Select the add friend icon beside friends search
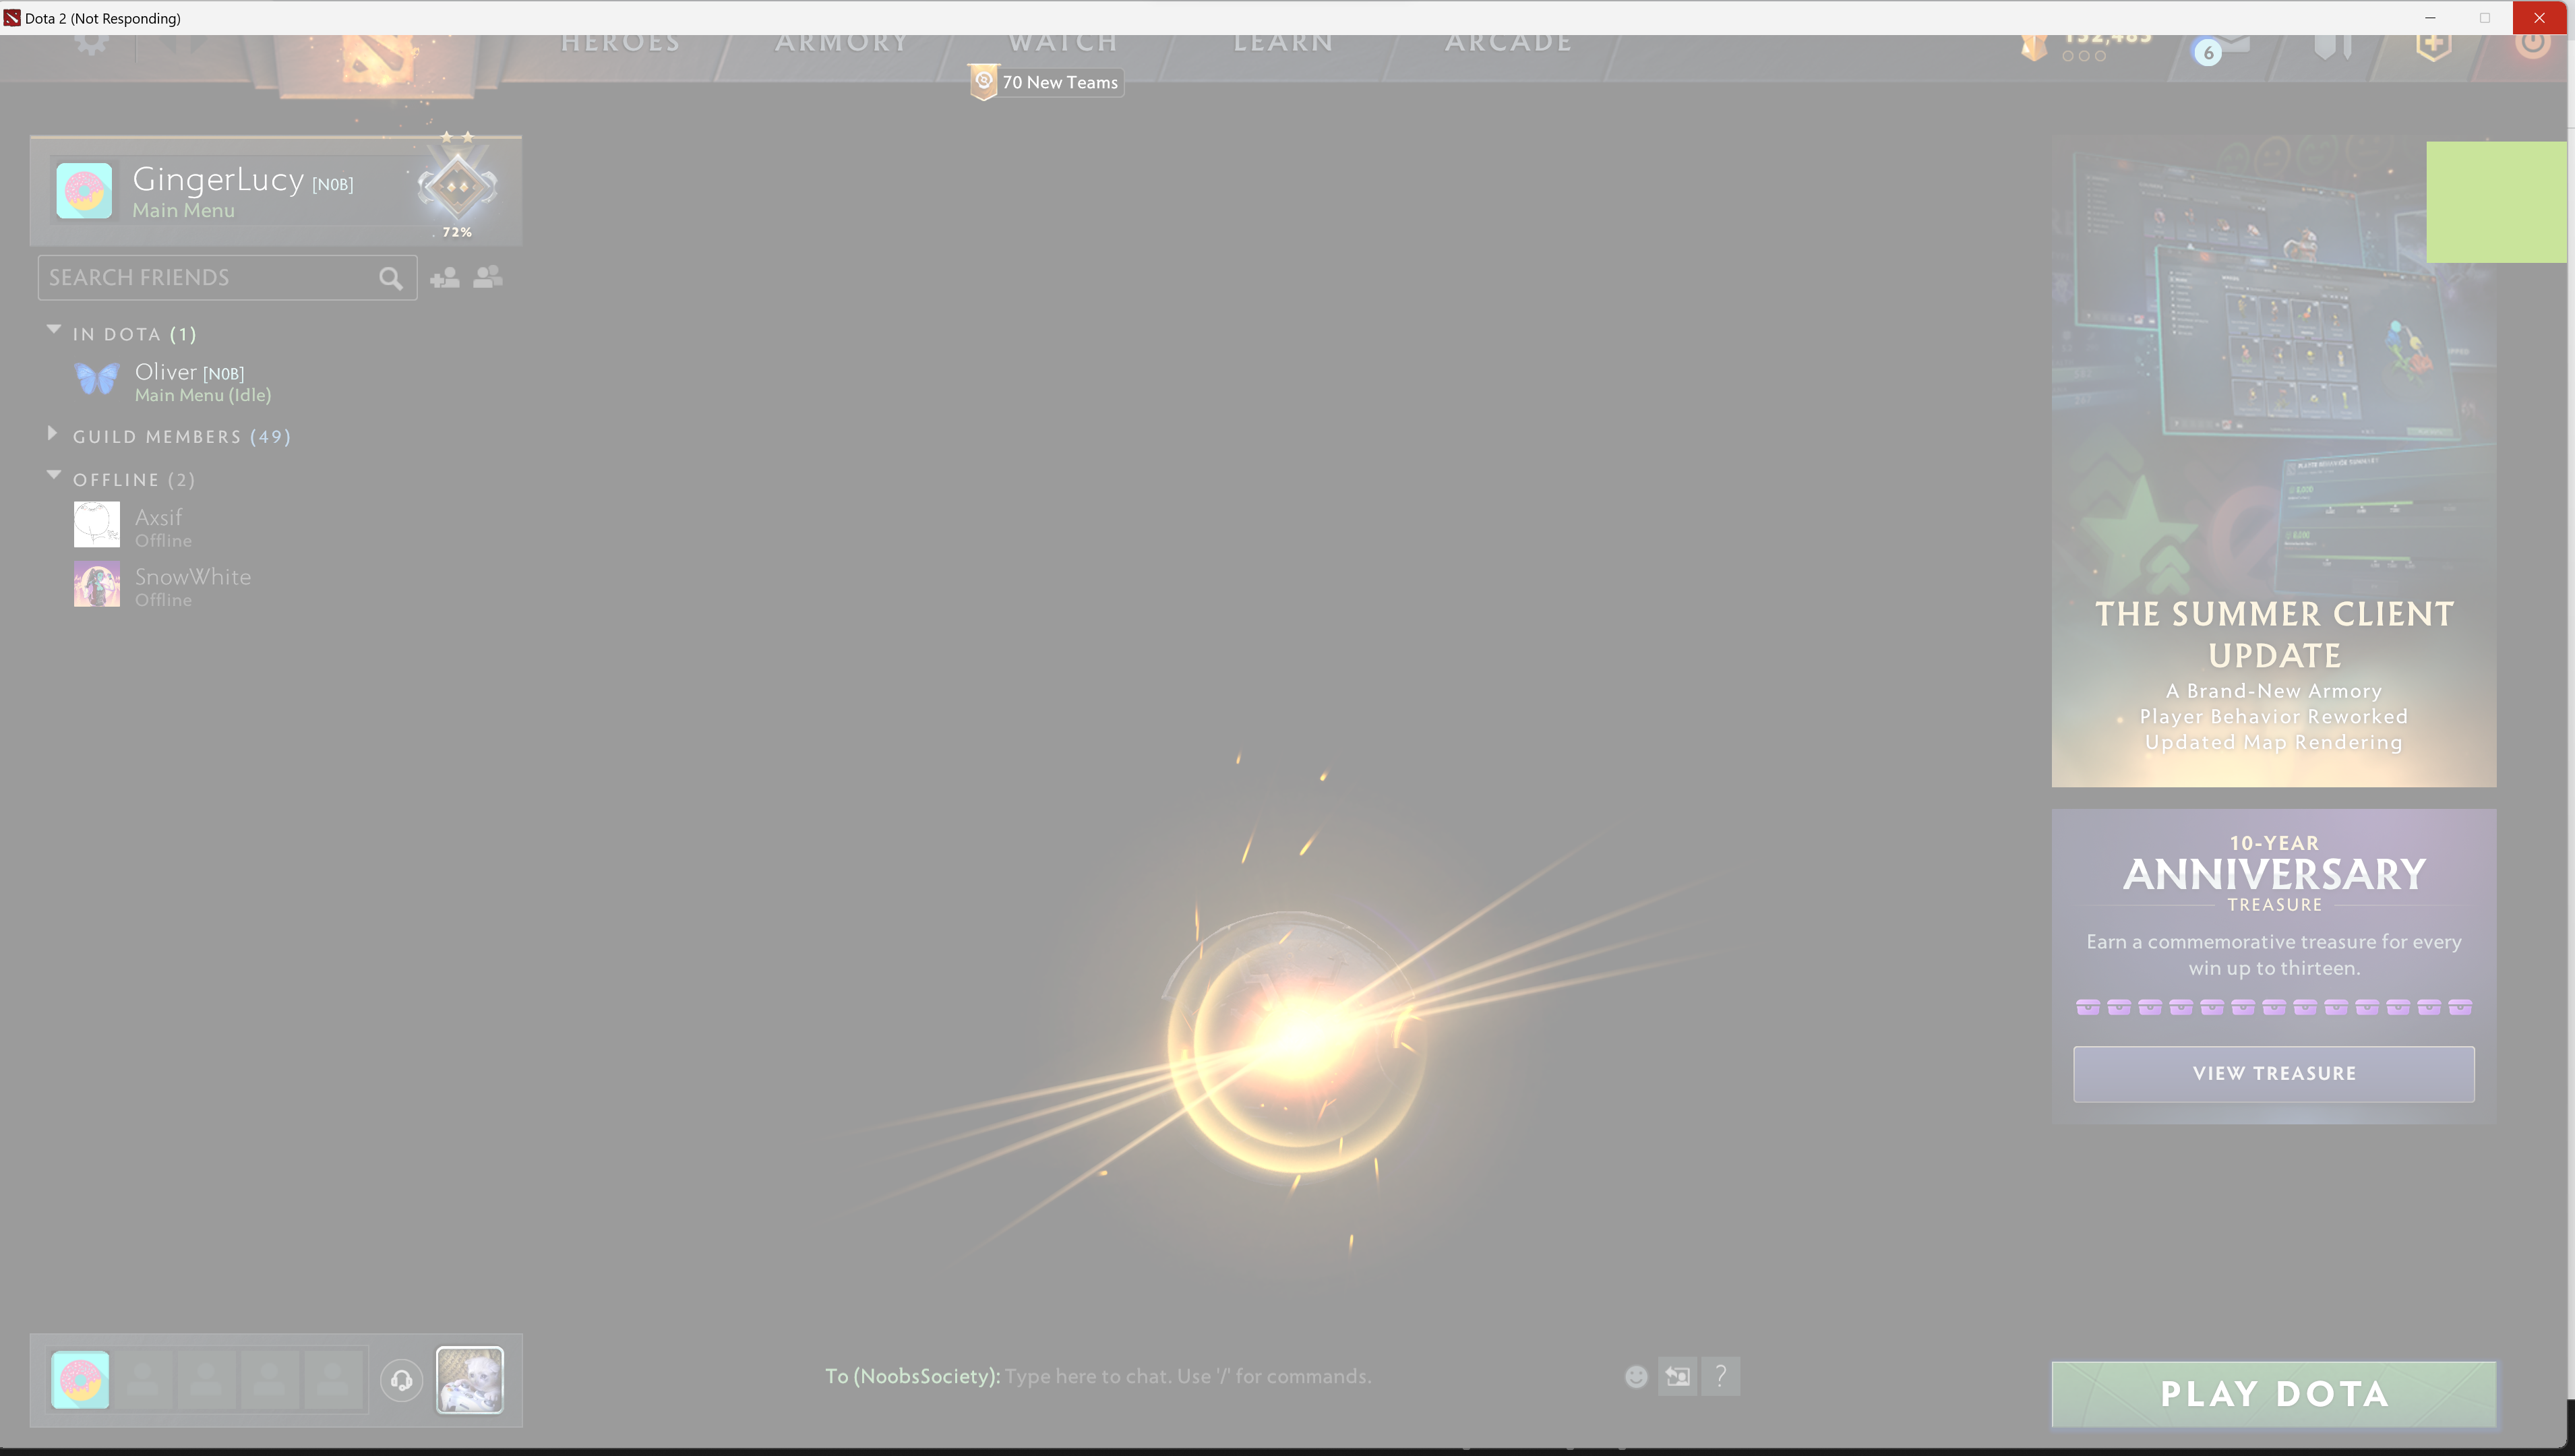 tap(445, 277)
